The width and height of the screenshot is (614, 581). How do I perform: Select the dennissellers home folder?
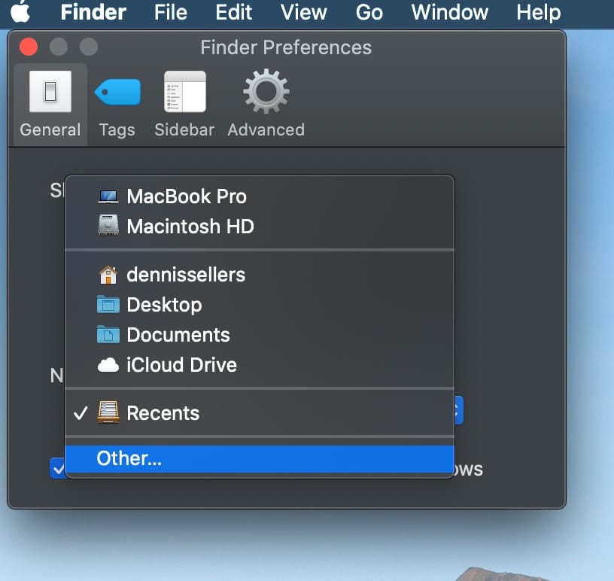pyautogui.click(x=185, y=275)
